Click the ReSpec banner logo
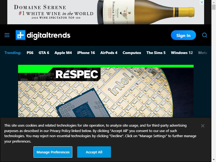 77,74
